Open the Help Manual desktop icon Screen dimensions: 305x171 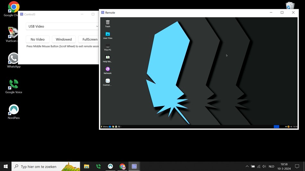[108, 59]
